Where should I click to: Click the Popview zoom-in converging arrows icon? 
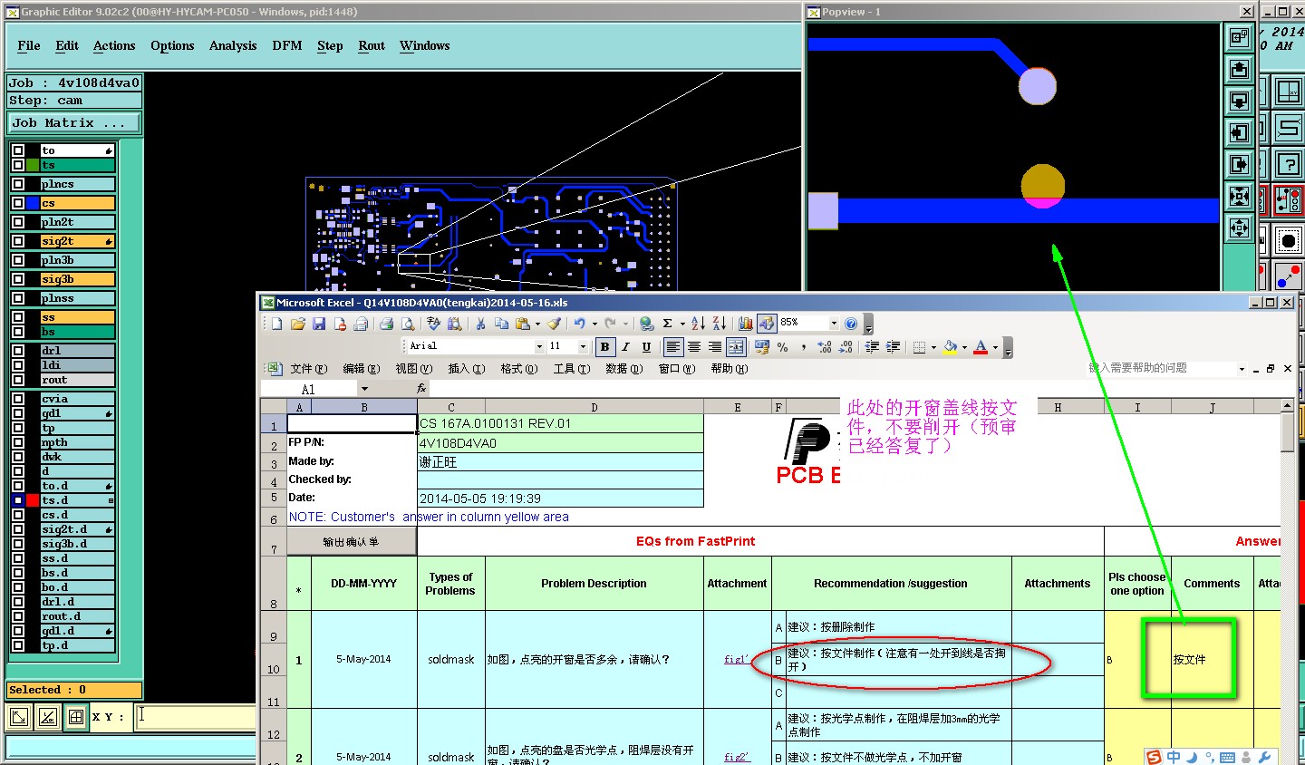pyautogui.click(x=1239, y=196)
